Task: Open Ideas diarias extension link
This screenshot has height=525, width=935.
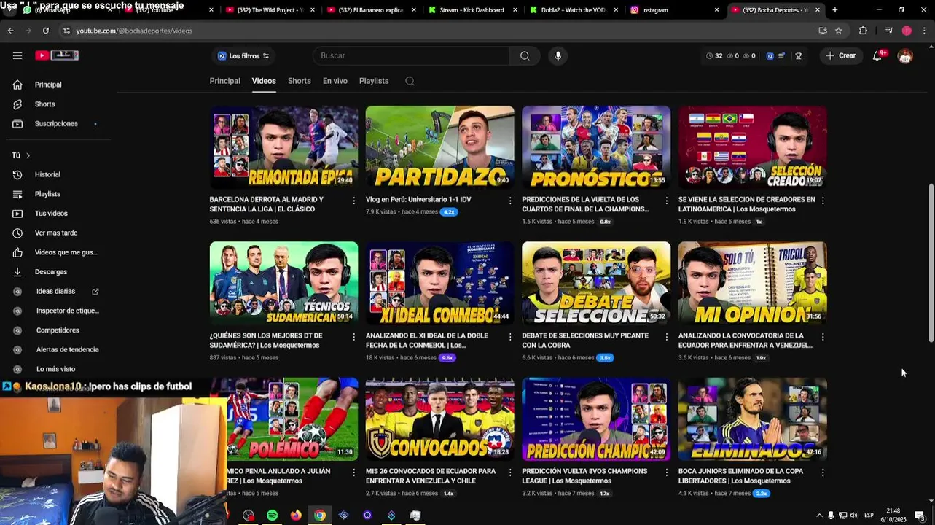Action: point(57,292)
